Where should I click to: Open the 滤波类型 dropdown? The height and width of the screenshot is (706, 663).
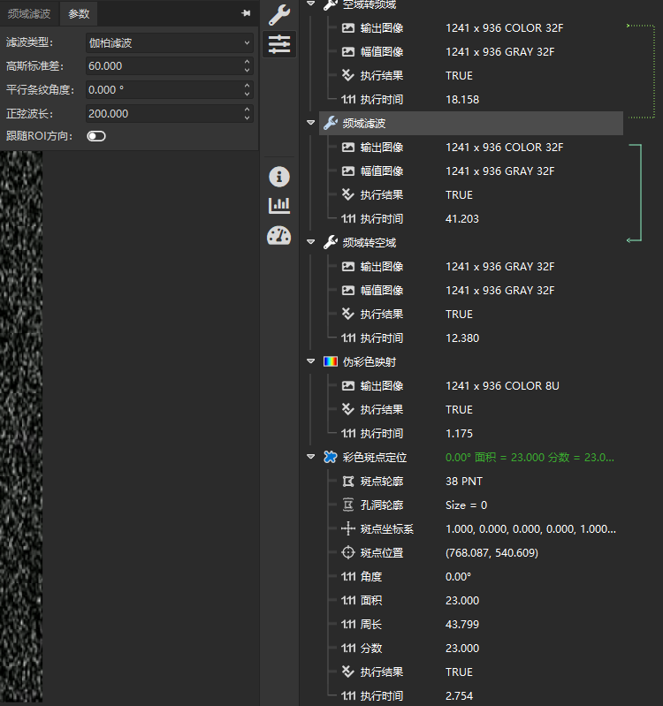coord(168,42)
